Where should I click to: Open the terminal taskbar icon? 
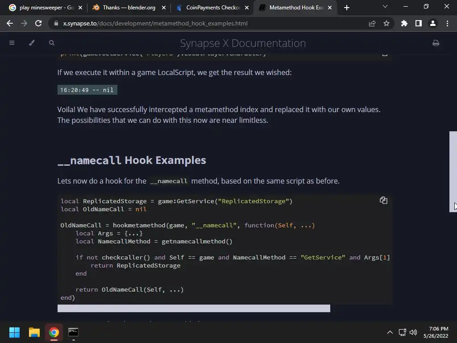coord(73,332)
